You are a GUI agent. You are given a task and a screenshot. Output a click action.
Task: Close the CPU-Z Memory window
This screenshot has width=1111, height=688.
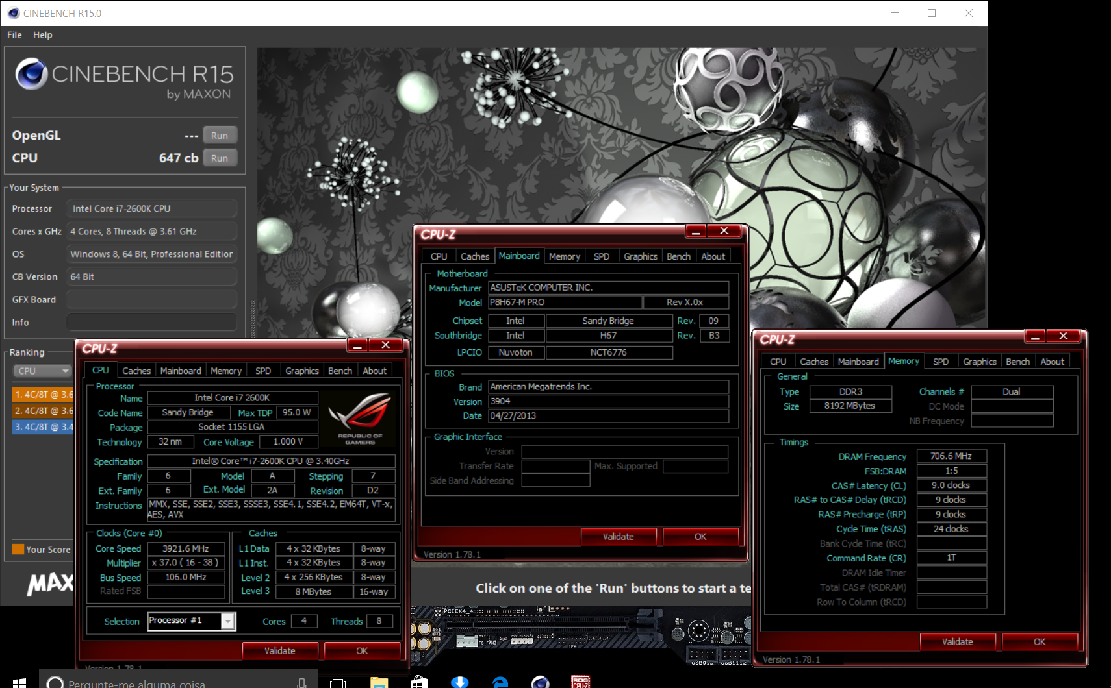1064,336
